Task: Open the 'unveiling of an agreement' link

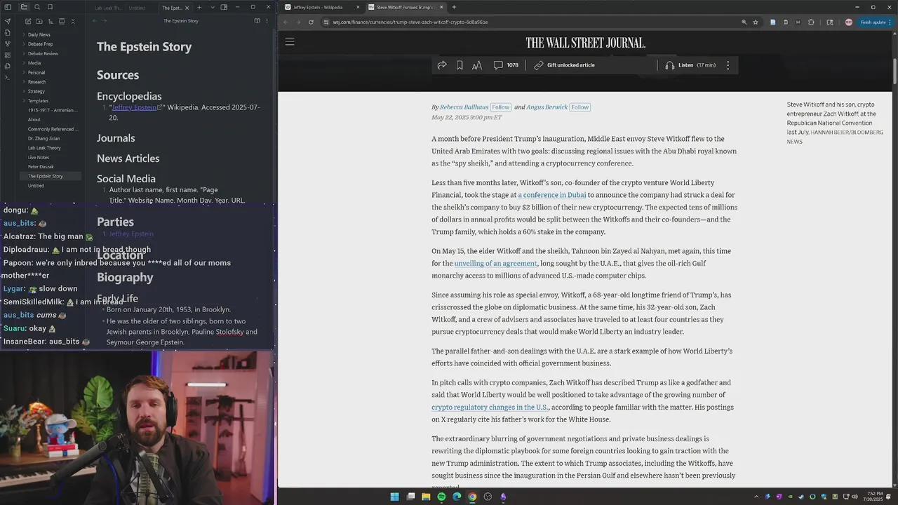Action: [x=495, y=264]
